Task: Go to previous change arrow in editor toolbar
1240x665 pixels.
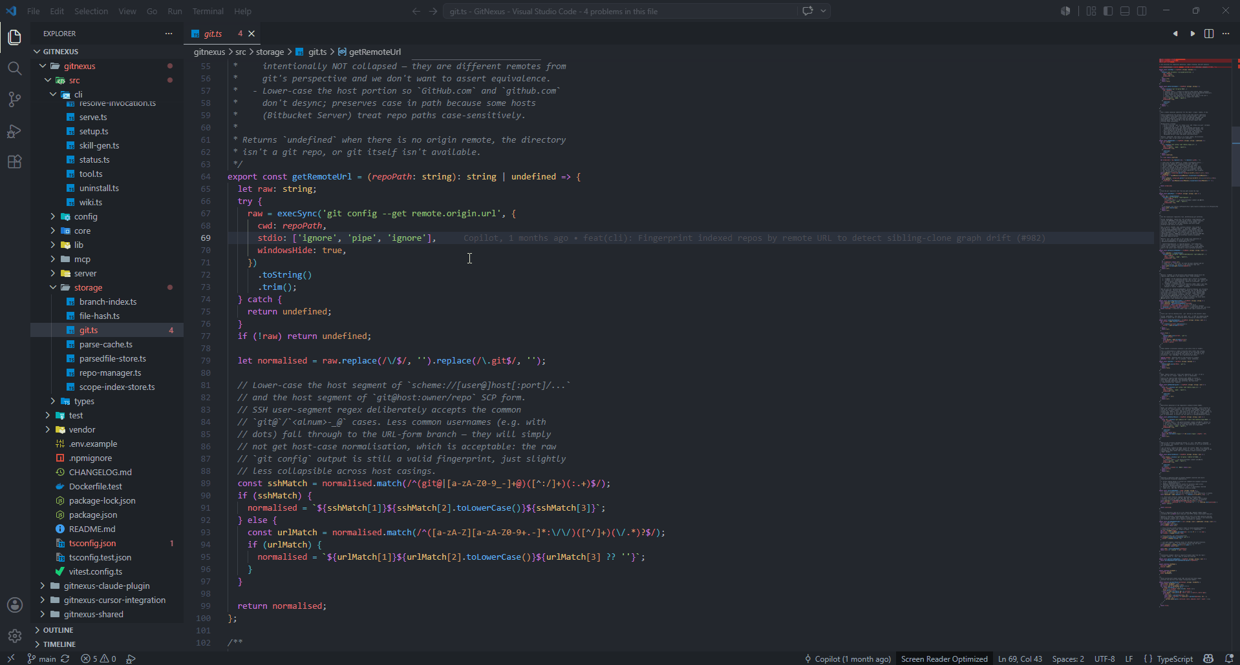Action: pyautogui.click(x=1175, y=34)
